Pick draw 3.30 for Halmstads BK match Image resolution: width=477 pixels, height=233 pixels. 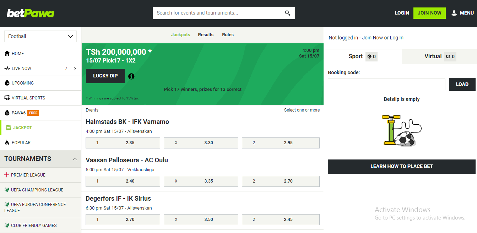coord(201,143)
